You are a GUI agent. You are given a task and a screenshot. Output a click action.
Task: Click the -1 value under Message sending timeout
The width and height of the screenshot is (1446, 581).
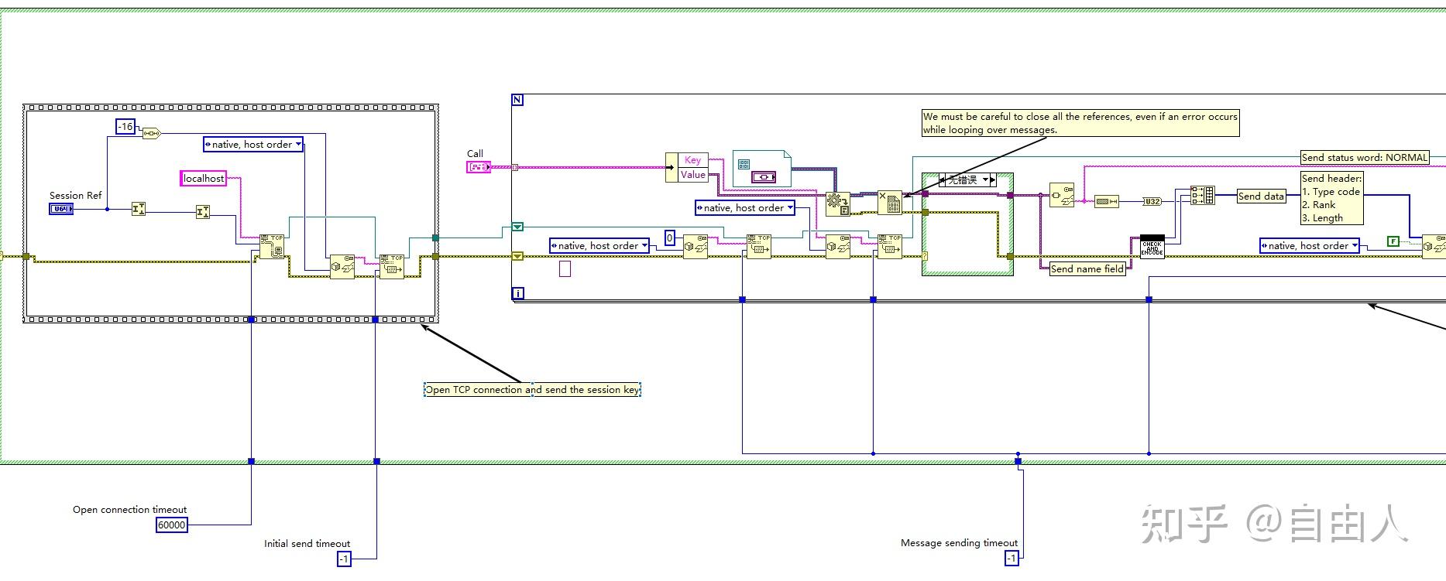(x=1012, y=559)
